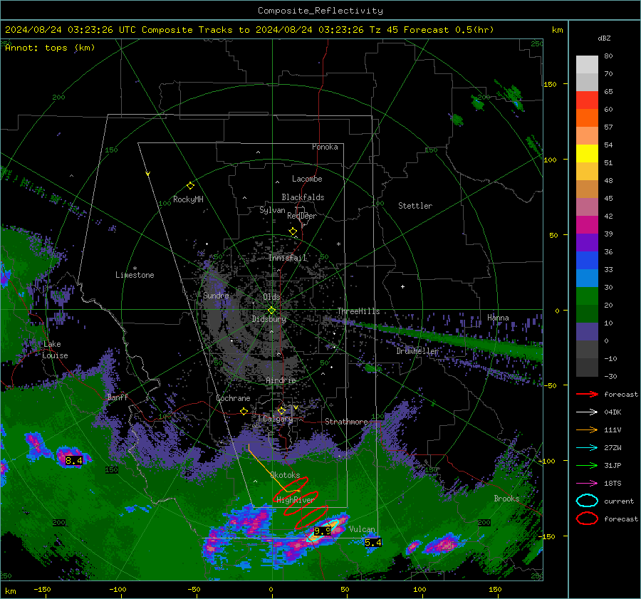Click the yellow diamond marker near RockyMH

pos(190,186)
